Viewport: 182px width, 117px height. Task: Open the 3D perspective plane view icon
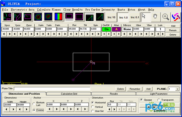pos(18,17)
